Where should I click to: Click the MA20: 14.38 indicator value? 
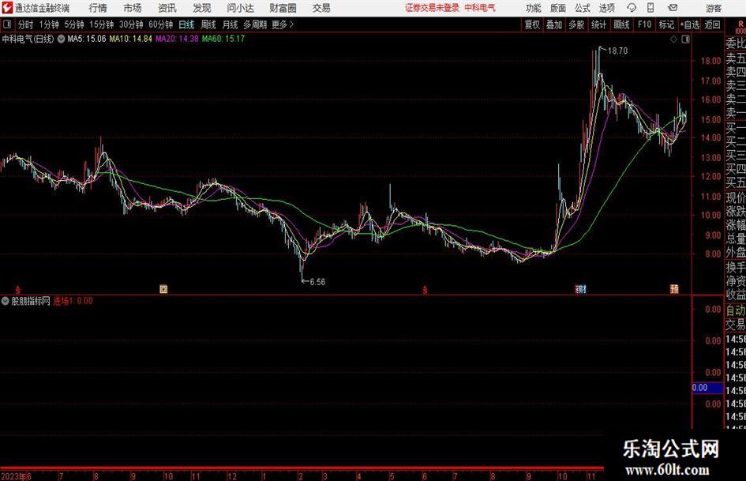coord(177,39)
